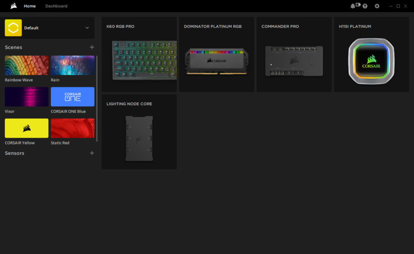Apply the Visor scene
Image resolution: width=414 pixels, height=254 pixels.
[x=26, y=97]
